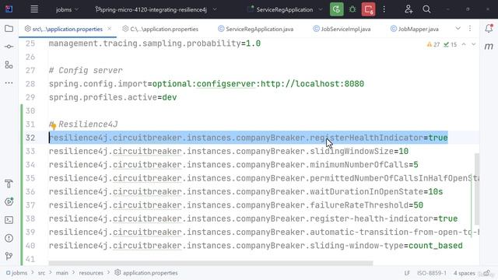Click management.tracing.sampling.probability line

155,44
